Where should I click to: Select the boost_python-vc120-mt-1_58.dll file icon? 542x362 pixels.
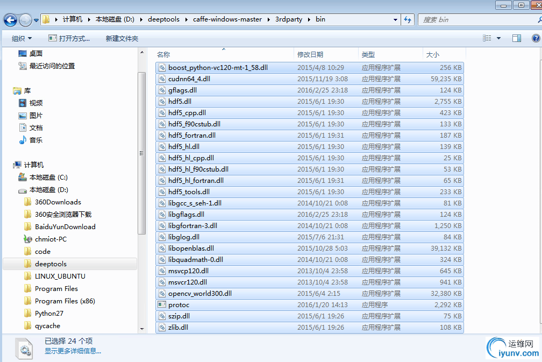[162, 68]
